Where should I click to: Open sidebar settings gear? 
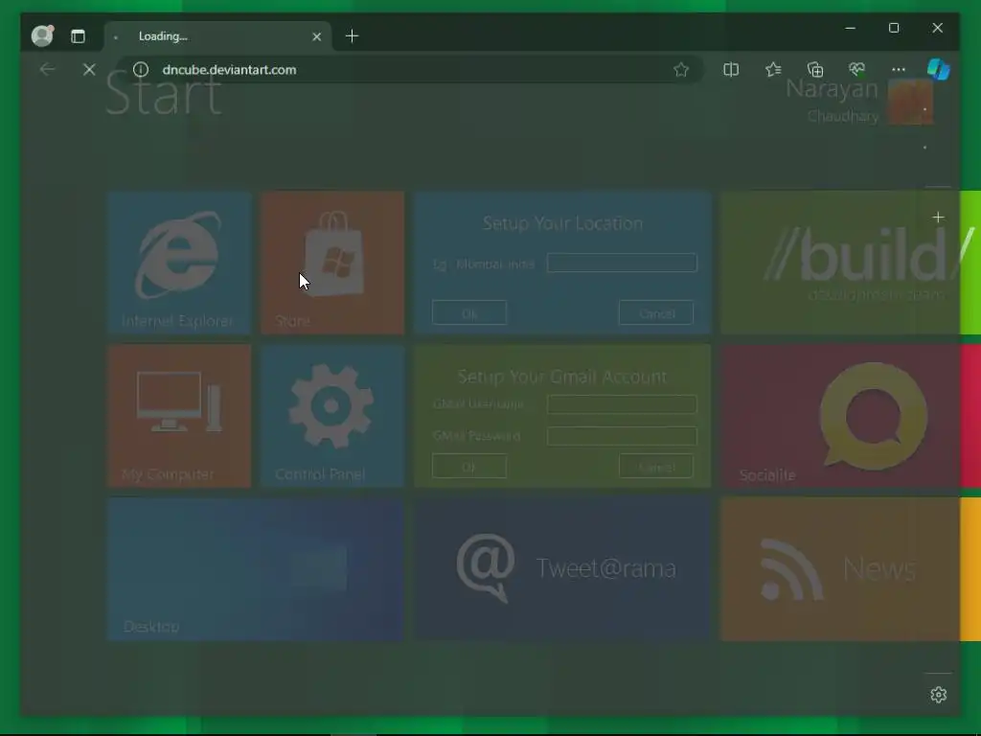(x=938, y=695)
